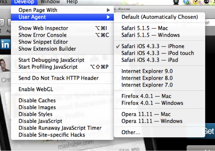215x151 pixels.
Task: Choose Show Web Inspector
Action: (x=62, y=28)
